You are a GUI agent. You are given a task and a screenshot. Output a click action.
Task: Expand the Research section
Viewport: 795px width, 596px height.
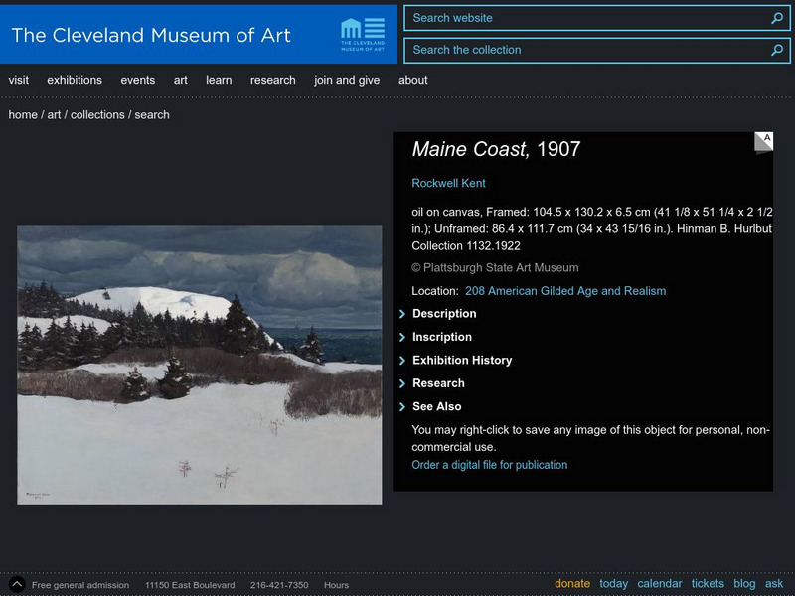[x=437, y=383]
